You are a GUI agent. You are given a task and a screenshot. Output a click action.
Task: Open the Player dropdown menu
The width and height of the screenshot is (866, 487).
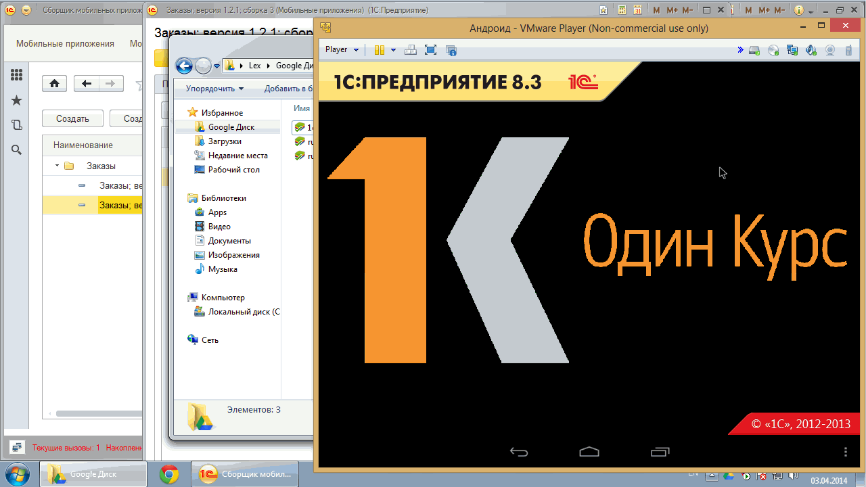342,50
